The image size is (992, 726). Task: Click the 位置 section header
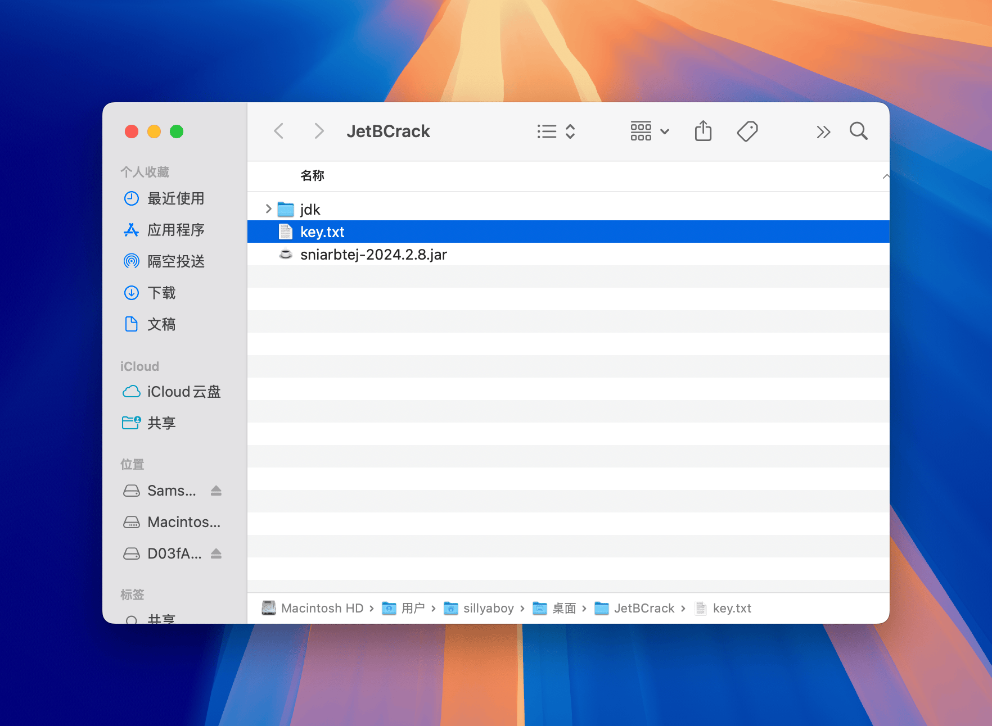[132, 464]
